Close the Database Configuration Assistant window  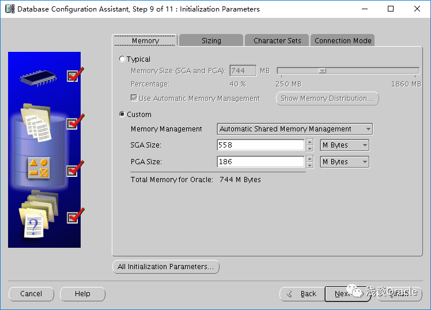click(417, 9)
